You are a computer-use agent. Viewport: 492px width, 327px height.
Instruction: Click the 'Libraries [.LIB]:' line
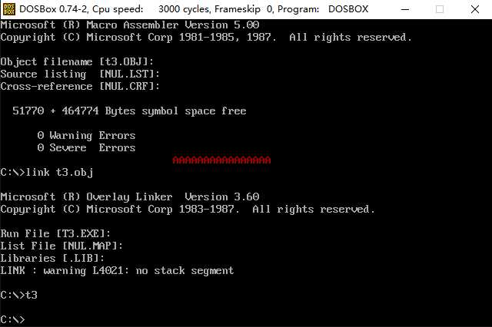click(52, 258)
